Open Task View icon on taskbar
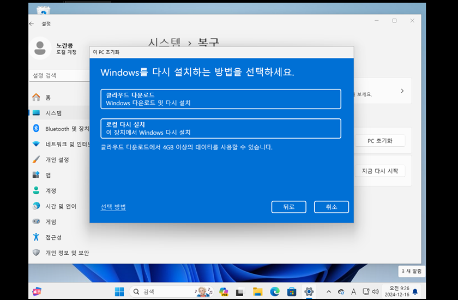 [240, 291]
